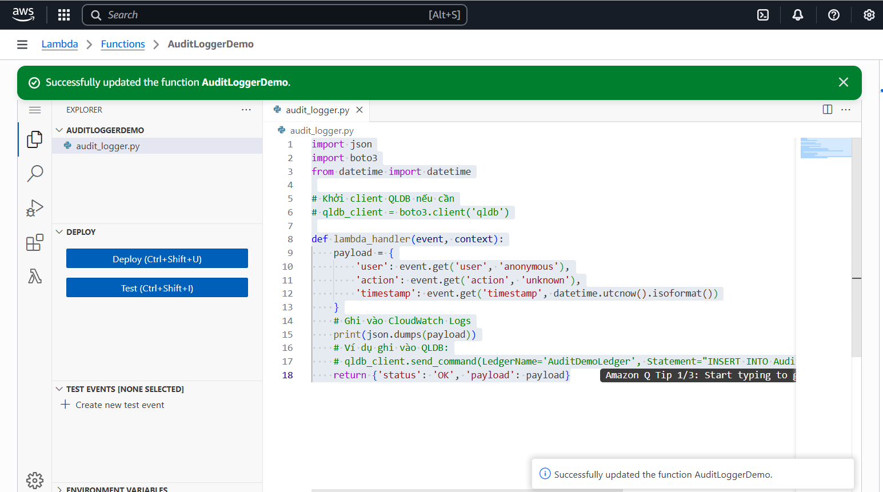This screenshot has height=492, width=883.
Task: Open the Explorer more actions ellipsis
Action: pyautogui.click(x=246, y=110)
